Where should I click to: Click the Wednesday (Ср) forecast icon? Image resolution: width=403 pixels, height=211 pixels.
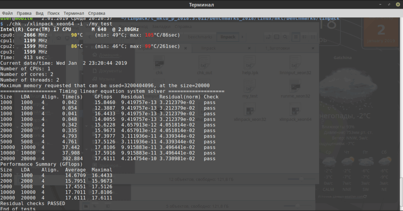[329, 161]
